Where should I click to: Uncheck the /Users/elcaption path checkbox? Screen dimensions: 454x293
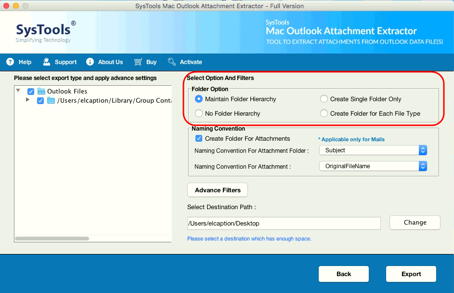point(40,101)
